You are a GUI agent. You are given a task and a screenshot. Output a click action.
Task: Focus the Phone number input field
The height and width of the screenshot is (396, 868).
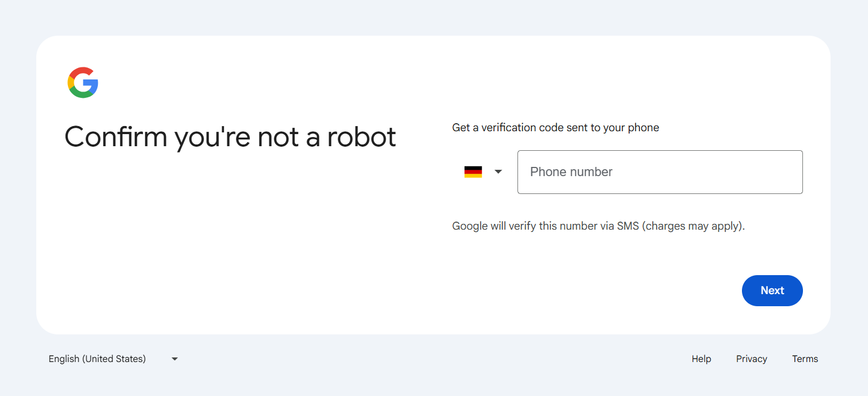point(660,172)
